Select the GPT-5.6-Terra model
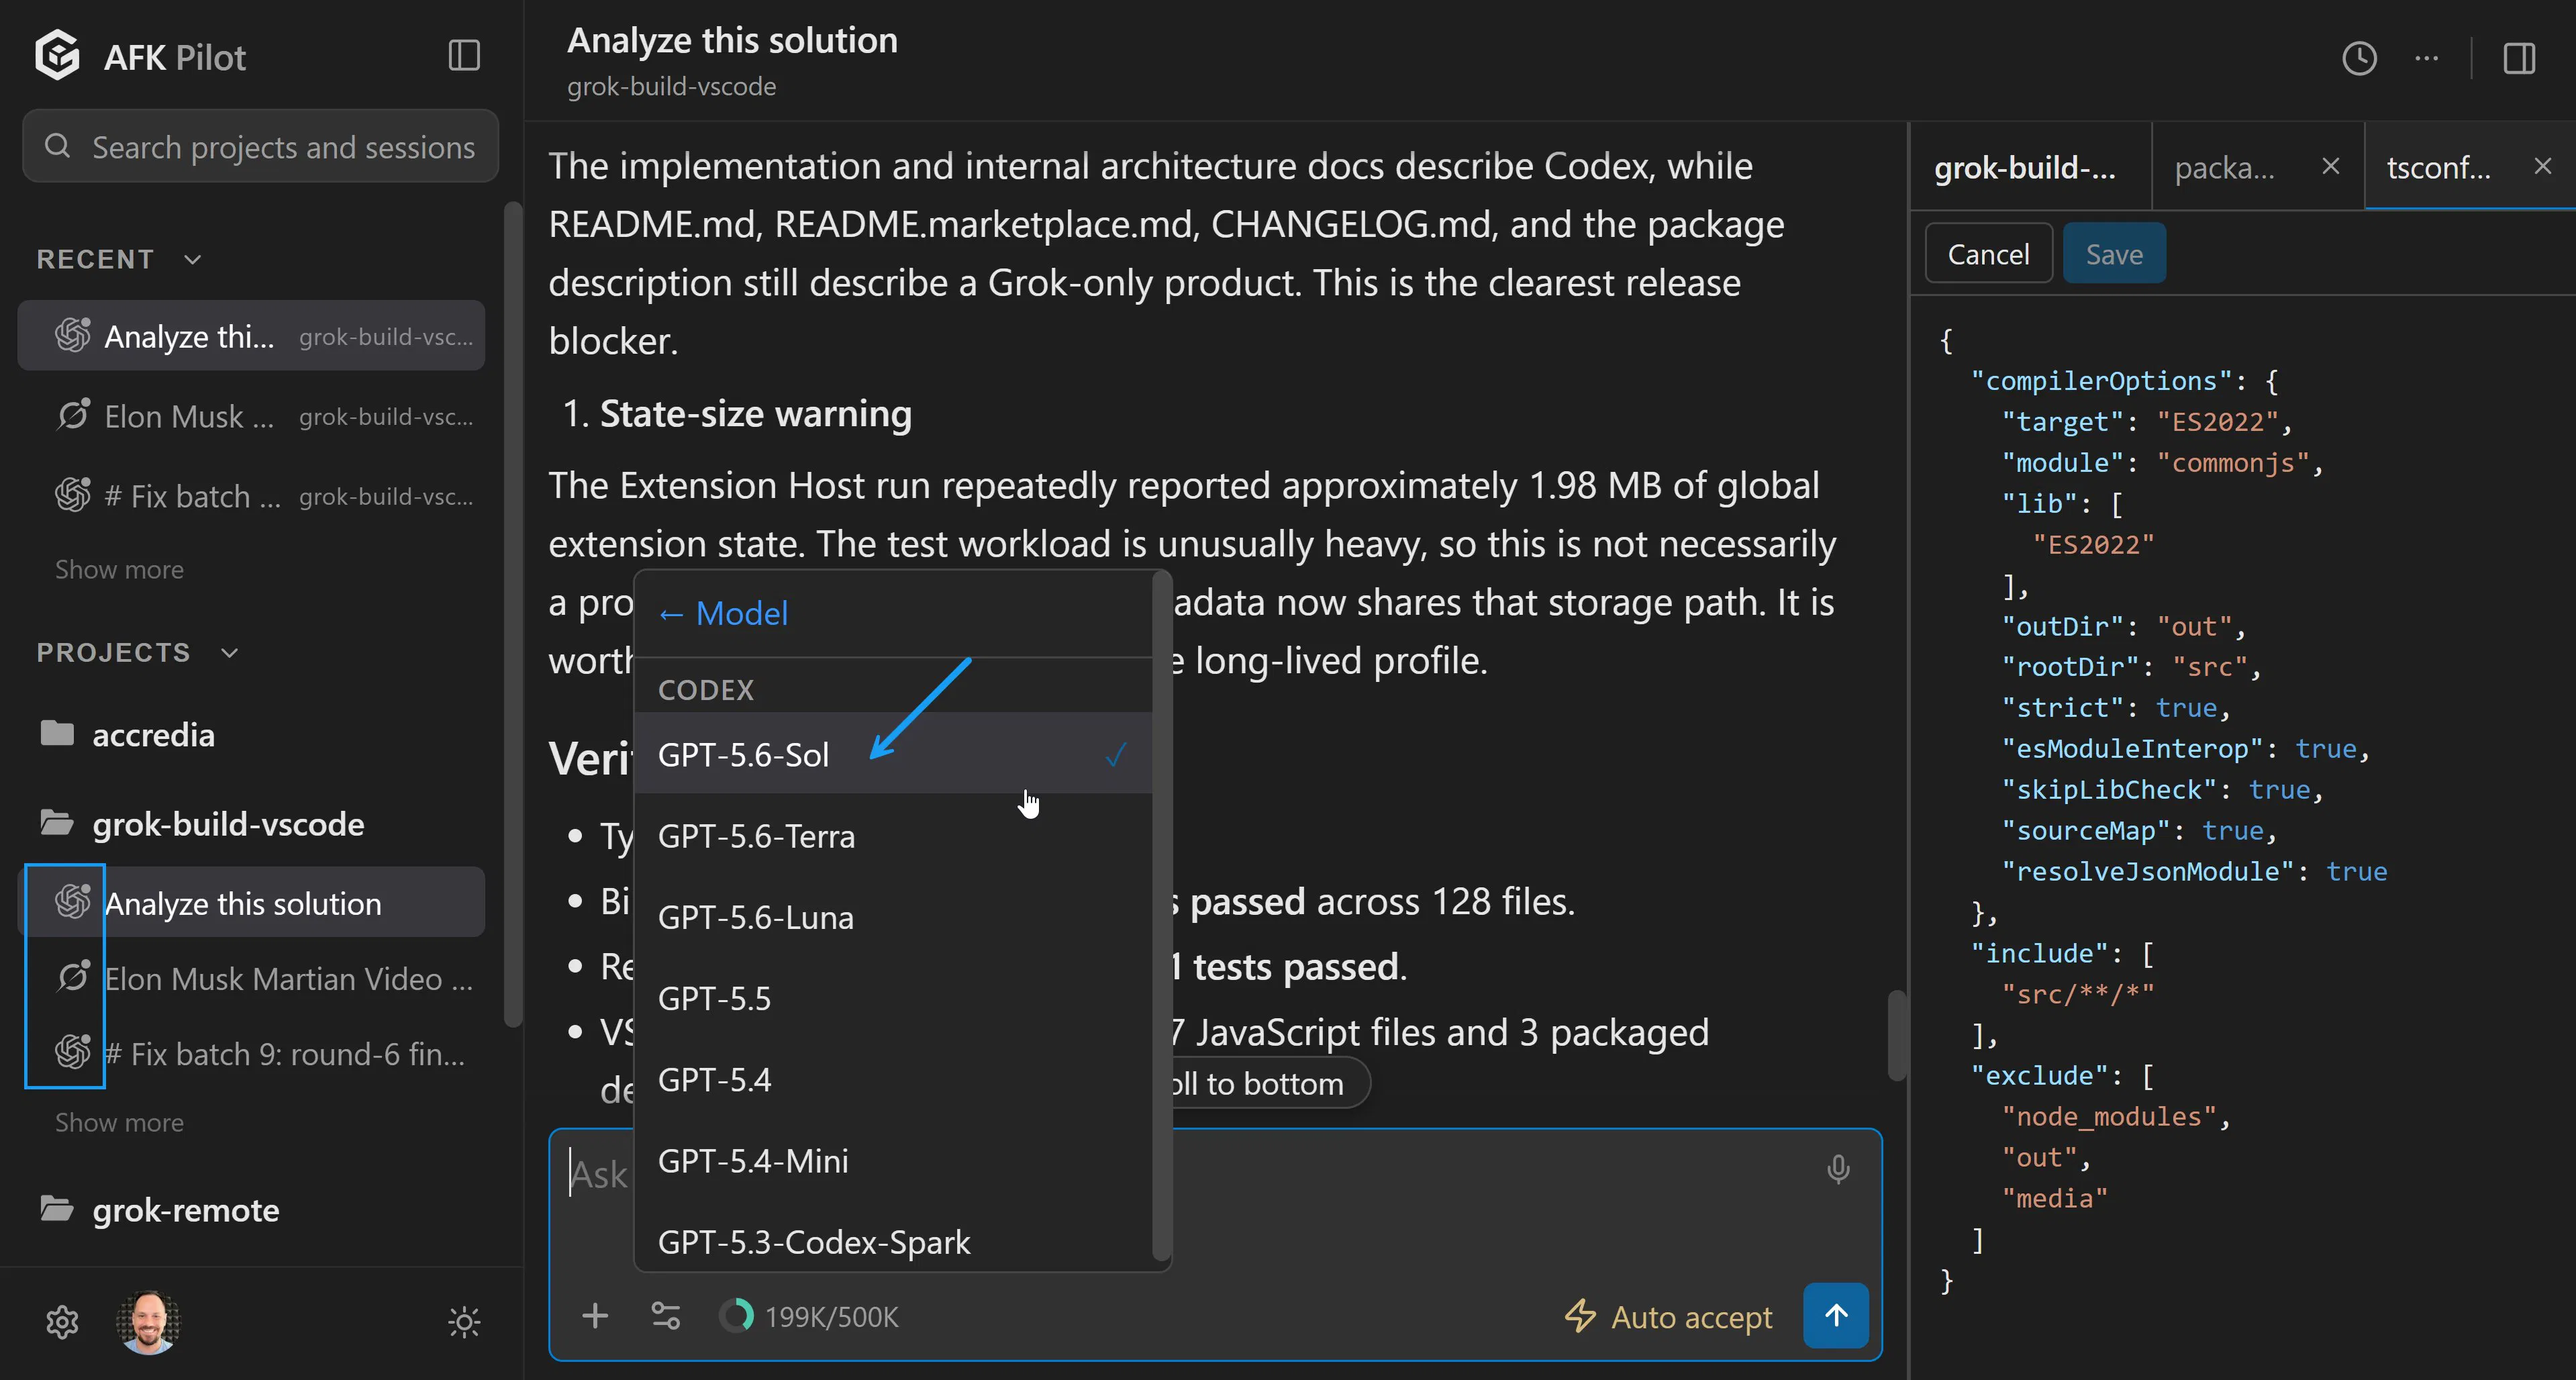Screen dimensions: 2576x1380 [x=893, y=836]
